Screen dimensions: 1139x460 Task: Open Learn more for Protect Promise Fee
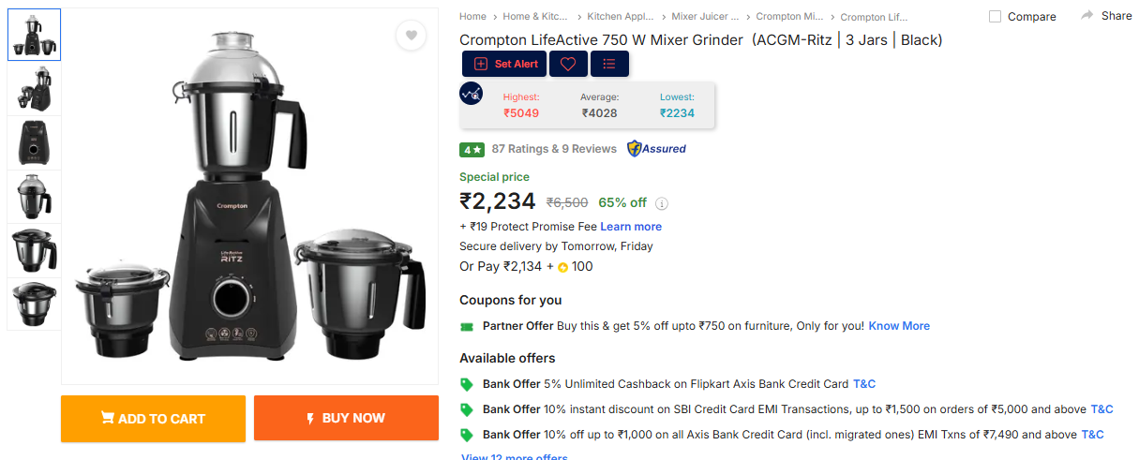tap(631, 227)
